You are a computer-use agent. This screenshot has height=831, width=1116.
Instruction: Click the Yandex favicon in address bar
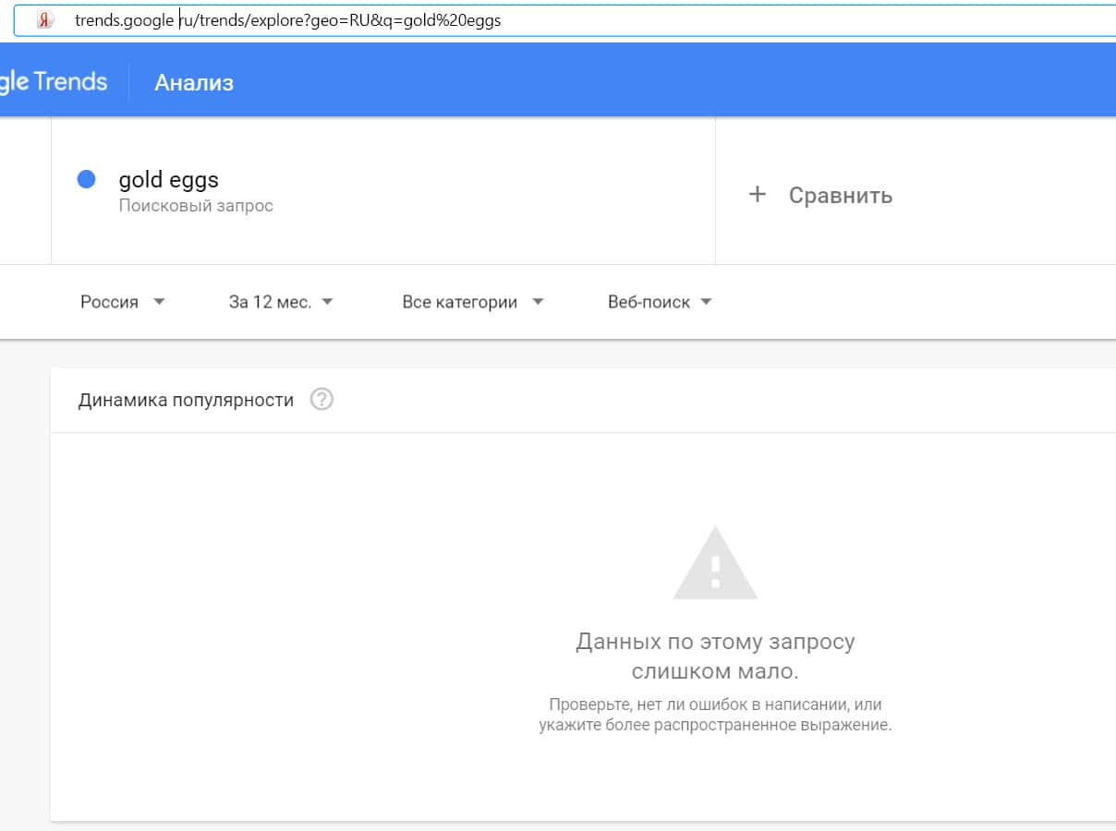[44, 20]
